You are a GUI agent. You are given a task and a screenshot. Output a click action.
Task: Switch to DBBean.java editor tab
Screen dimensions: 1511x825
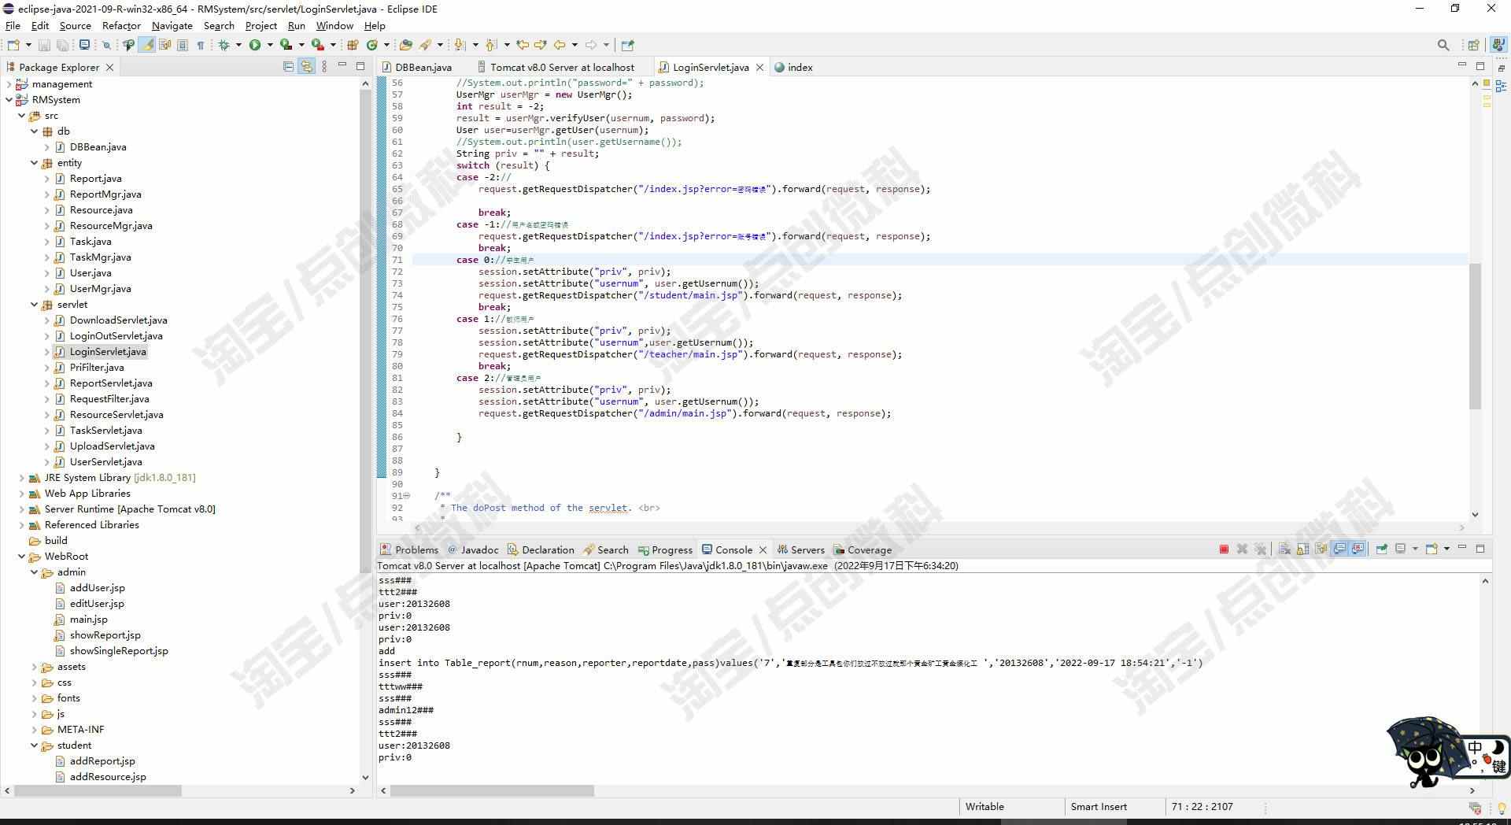click(x=423, y=68)
